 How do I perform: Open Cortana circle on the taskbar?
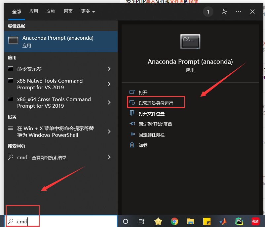pyautogui.click(x=126, y=221)
